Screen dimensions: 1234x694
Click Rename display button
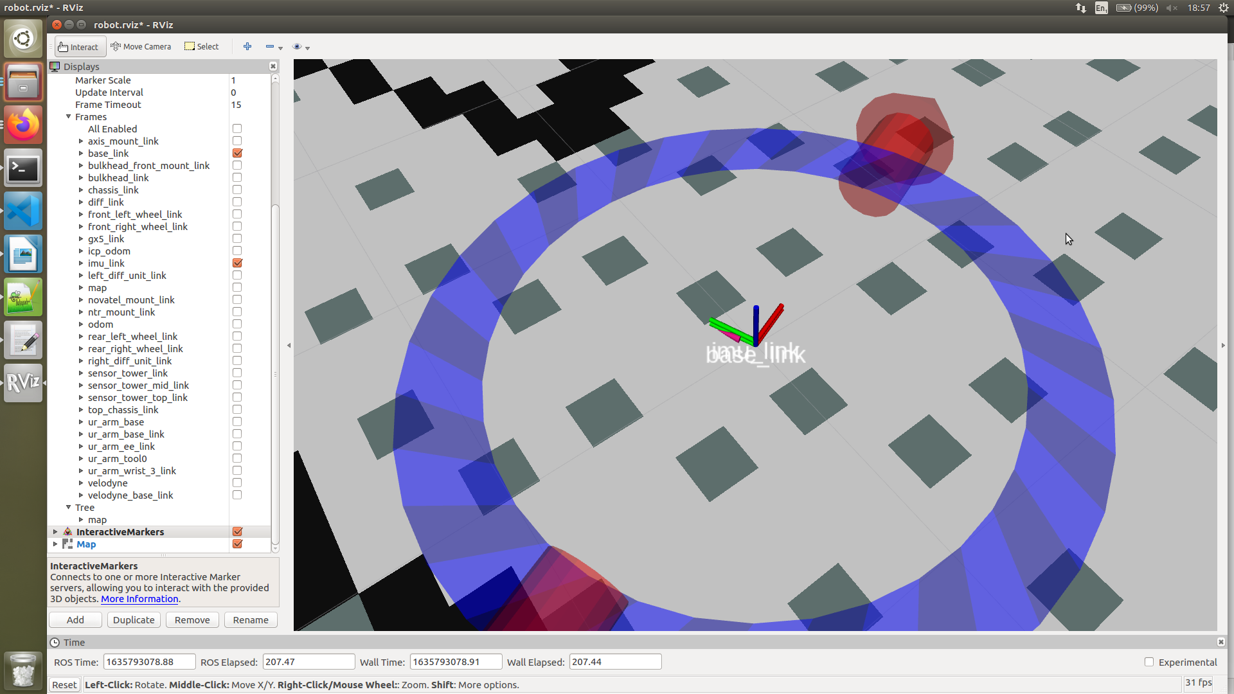point(251,619)
